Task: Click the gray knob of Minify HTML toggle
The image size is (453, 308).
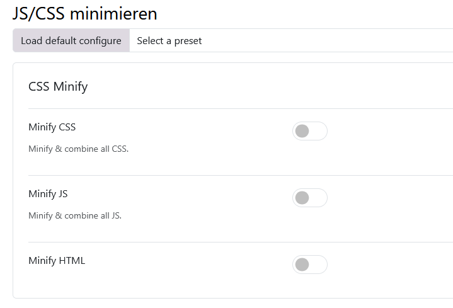Action: click(x=302, y=265)
